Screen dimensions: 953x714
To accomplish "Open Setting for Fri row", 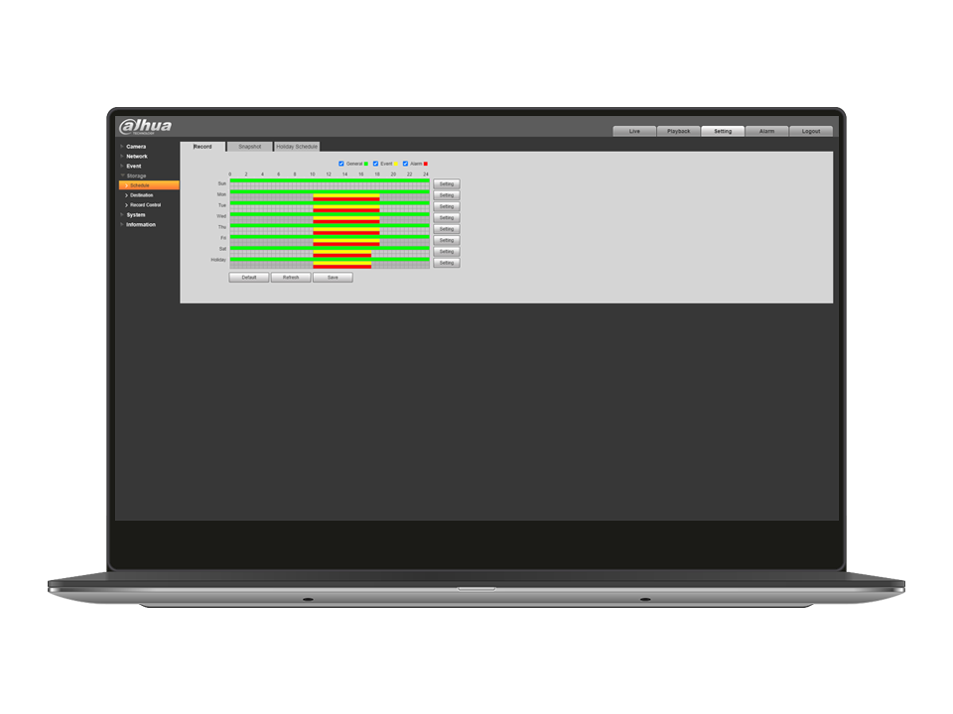I will 447,240.
